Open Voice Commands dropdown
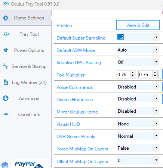 156,87
